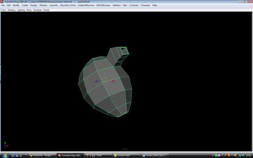Open the viewport Renderer menu

(x=38, y=10)
